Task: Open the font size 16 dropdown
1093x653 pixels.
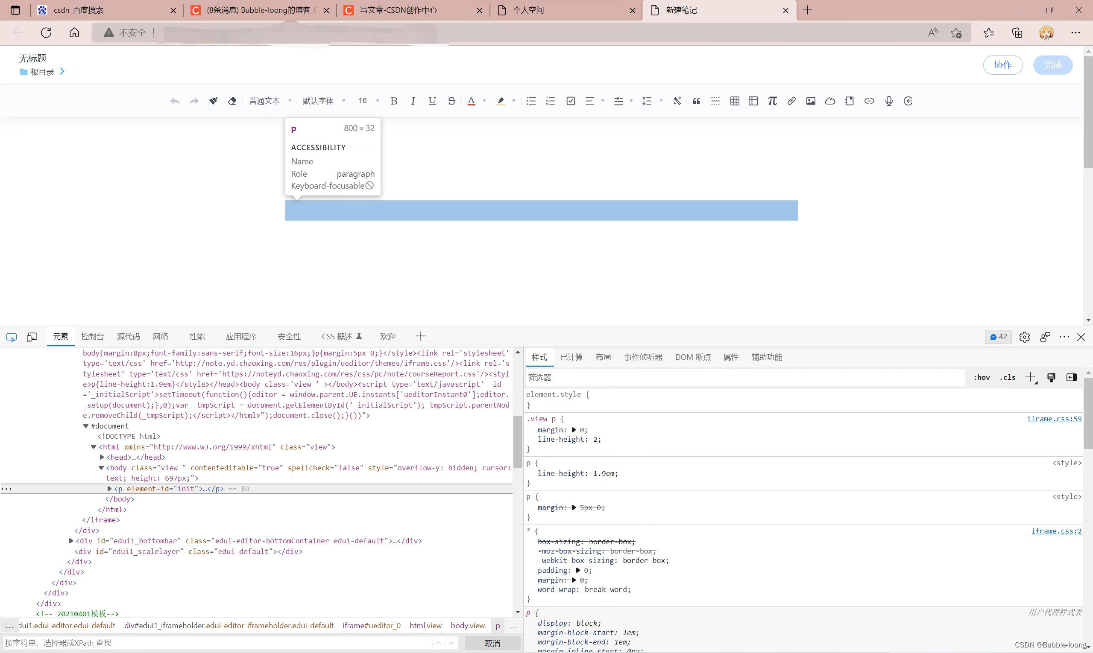Action: (x=368, y=101)
